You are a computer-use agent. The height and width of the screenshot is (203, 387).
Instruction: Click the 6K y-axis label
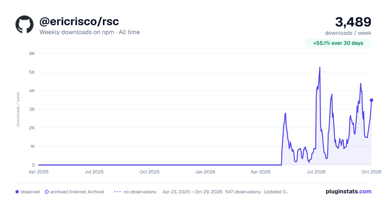pyautogui.click(x=32, y=53)
